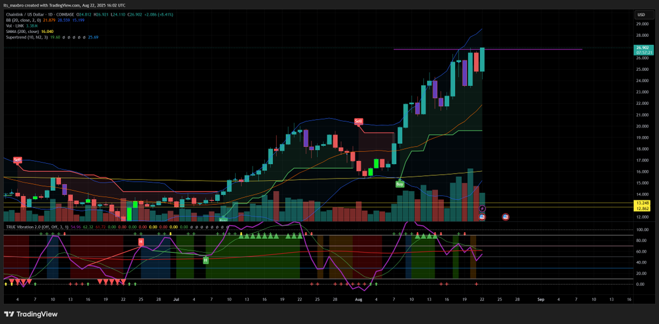Click the vibration value 61.72
659x324 pixels.
point(100,226)
